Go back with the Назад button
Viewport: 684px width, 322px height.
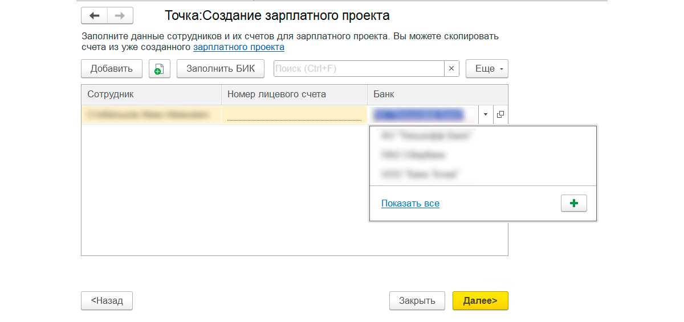[107, 301]
